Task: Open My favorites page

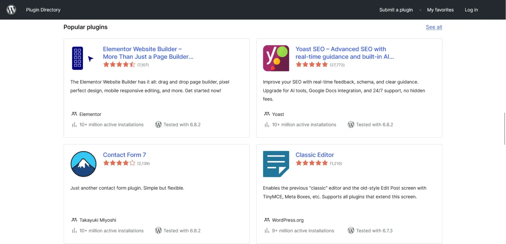Action: [440, 10]
